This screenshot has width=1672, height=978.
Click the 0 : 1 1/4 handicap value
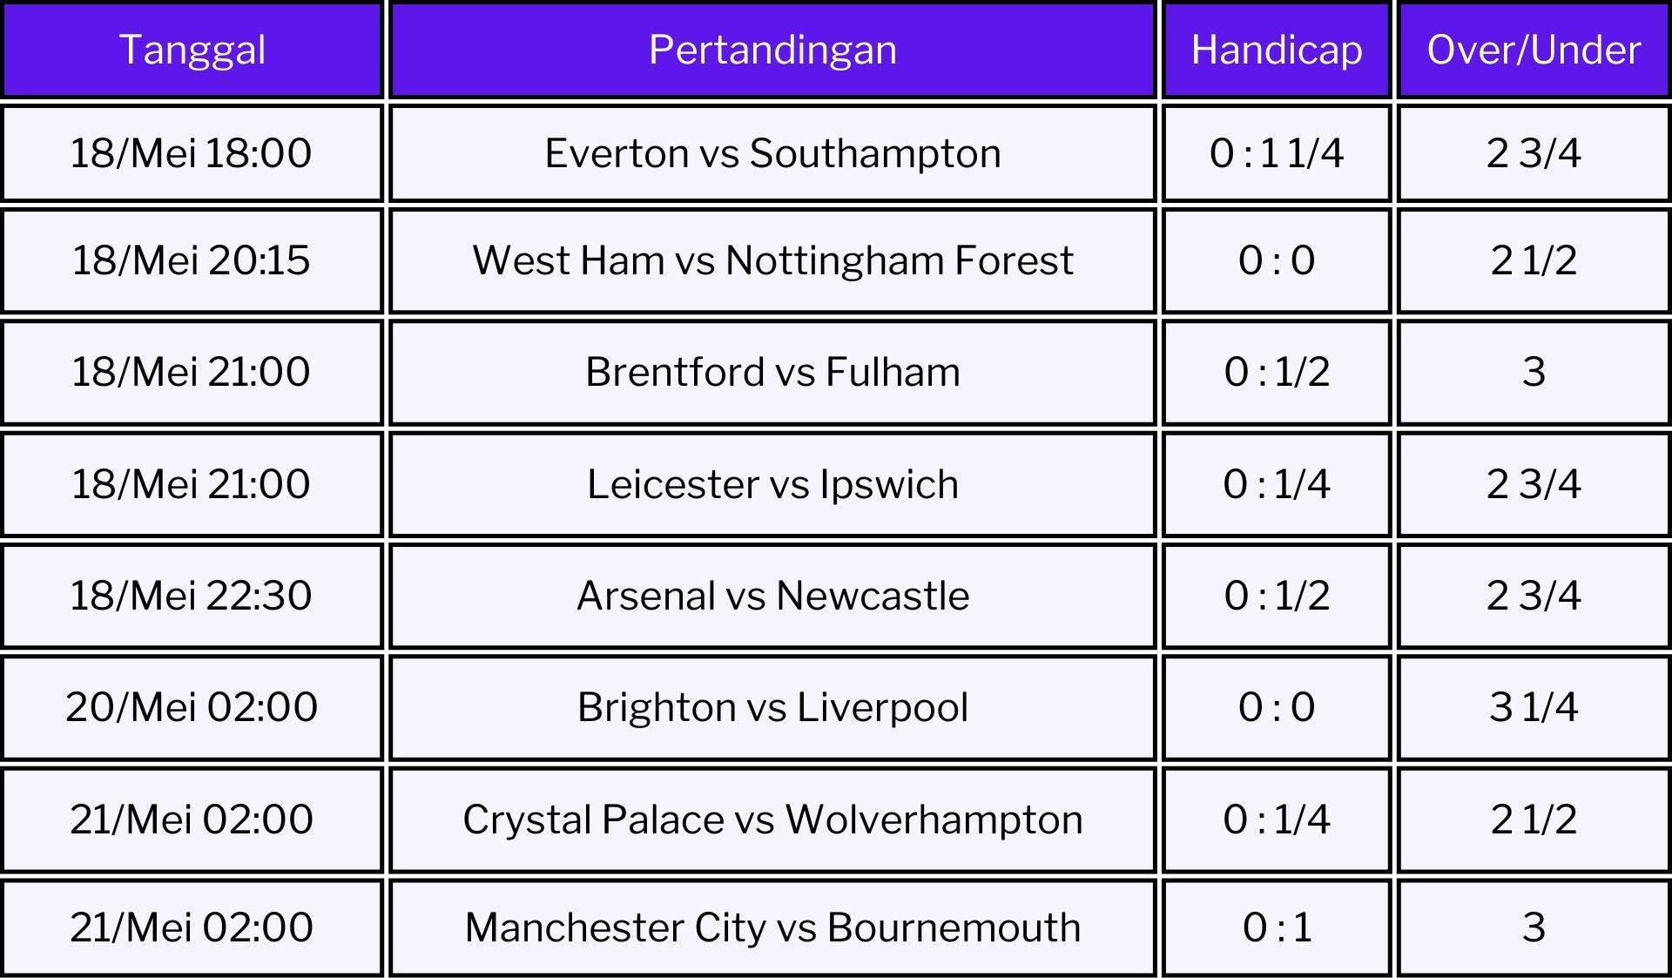[x=1277, y=153]
